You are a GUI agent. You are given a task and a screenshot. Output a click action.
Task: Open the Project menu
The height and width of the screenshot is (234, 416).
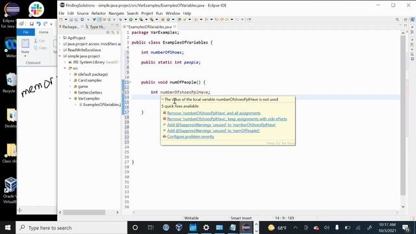click(x=147, y=13)
